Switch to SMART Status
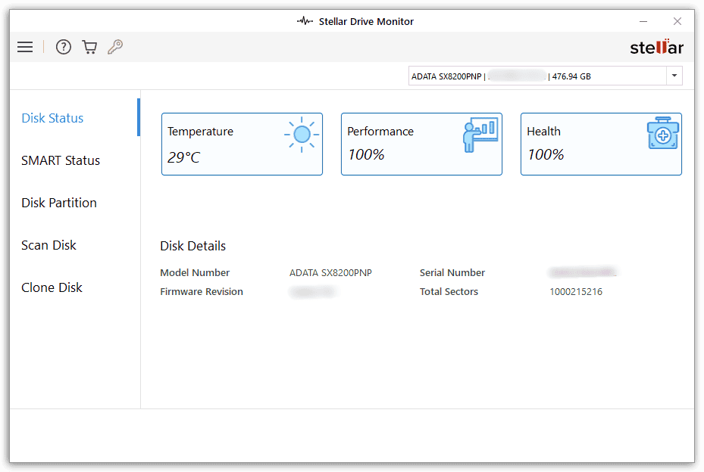The image size is (704, 472). 61,160
